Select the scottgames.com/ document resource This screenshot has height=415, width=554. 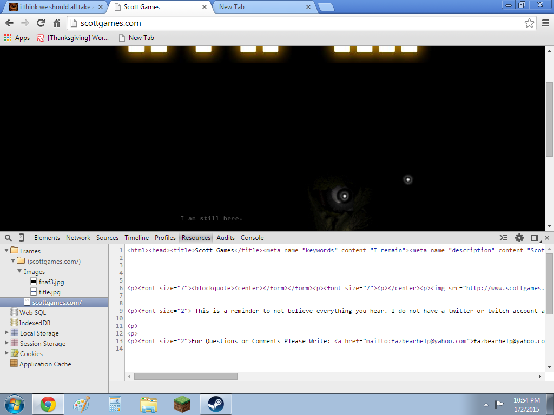pos(54,303)
